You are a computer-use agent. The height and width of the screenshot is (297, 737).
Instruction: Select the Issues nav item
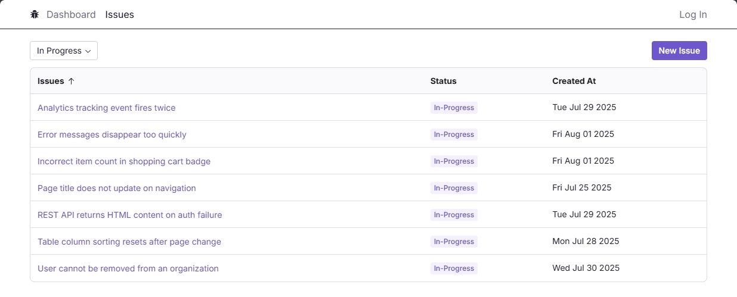pyautogui.click(x=119, y=14)
